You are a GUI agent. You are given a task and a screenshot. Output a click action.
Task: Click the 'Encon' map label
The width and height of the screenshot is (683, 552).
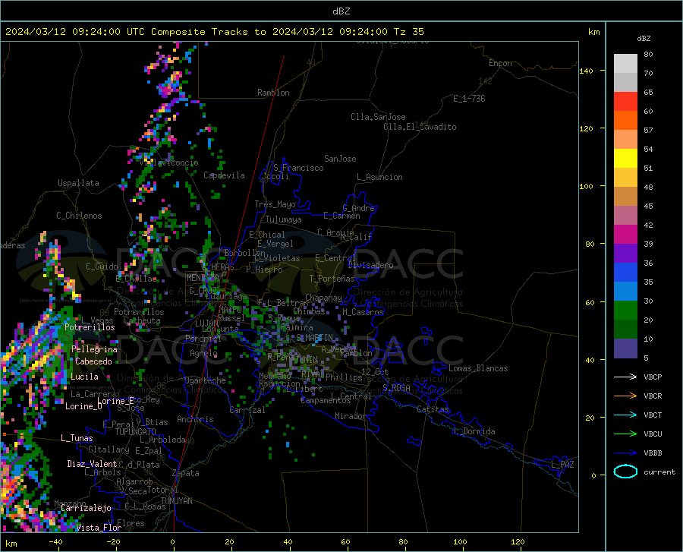coord(500,63)
